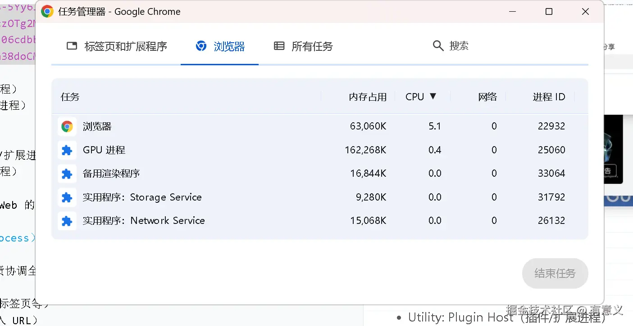Click process ID 25060
Viewport: 633px width, 326px height.
(x=551, y=150)
